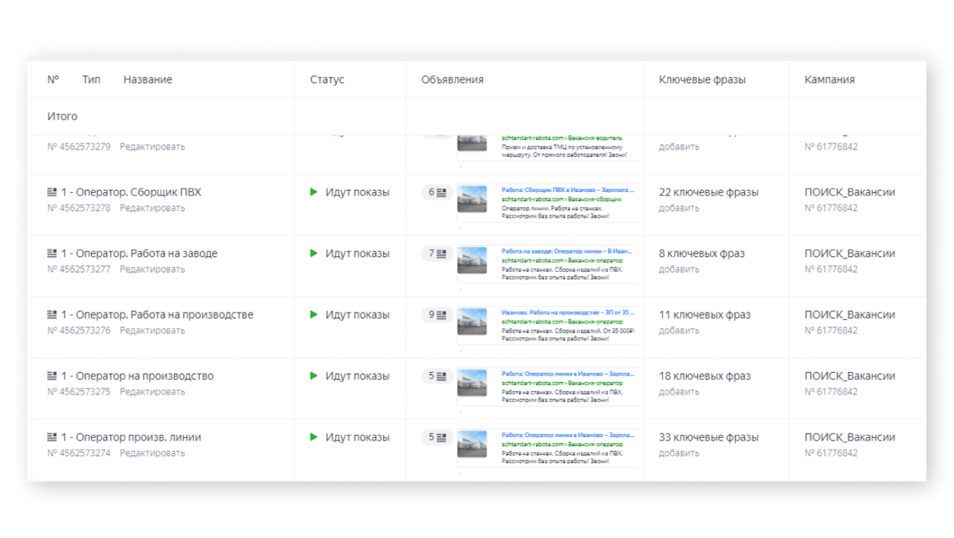
Task: Edit group № 4562573278 via Редактировать
Action: pyautogui.click(x=152, y=209)
